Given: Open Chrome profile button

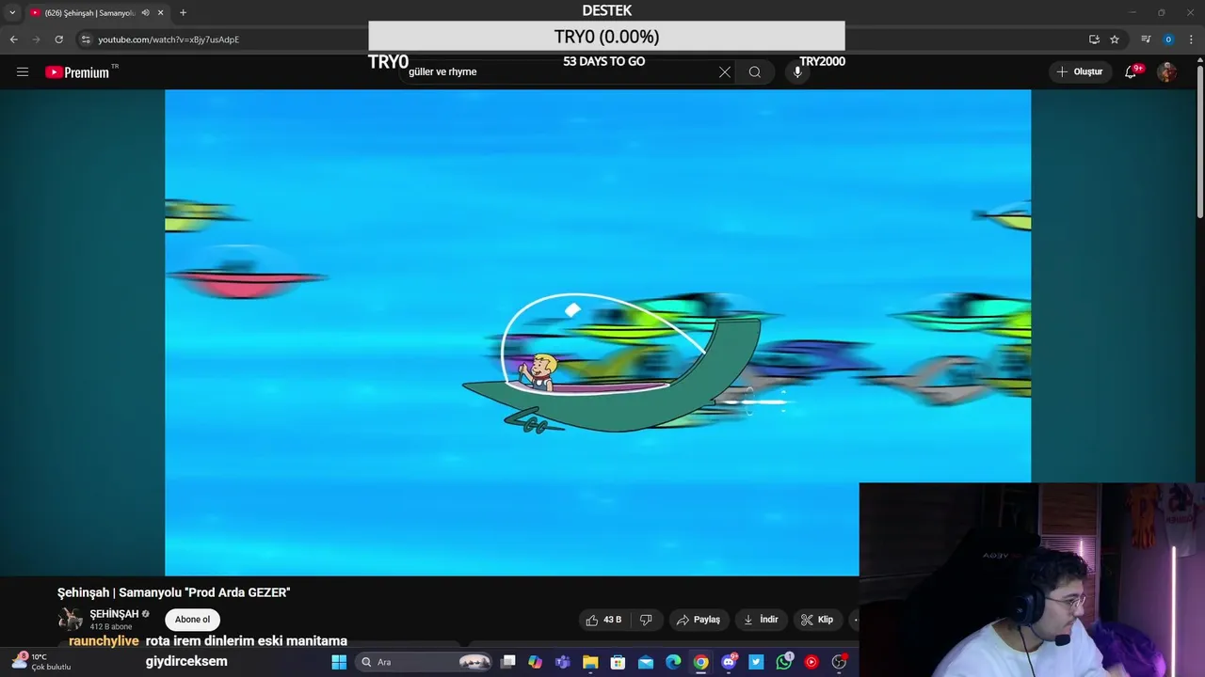Looking at the screenshot, I should click(x=1168, y=39).
